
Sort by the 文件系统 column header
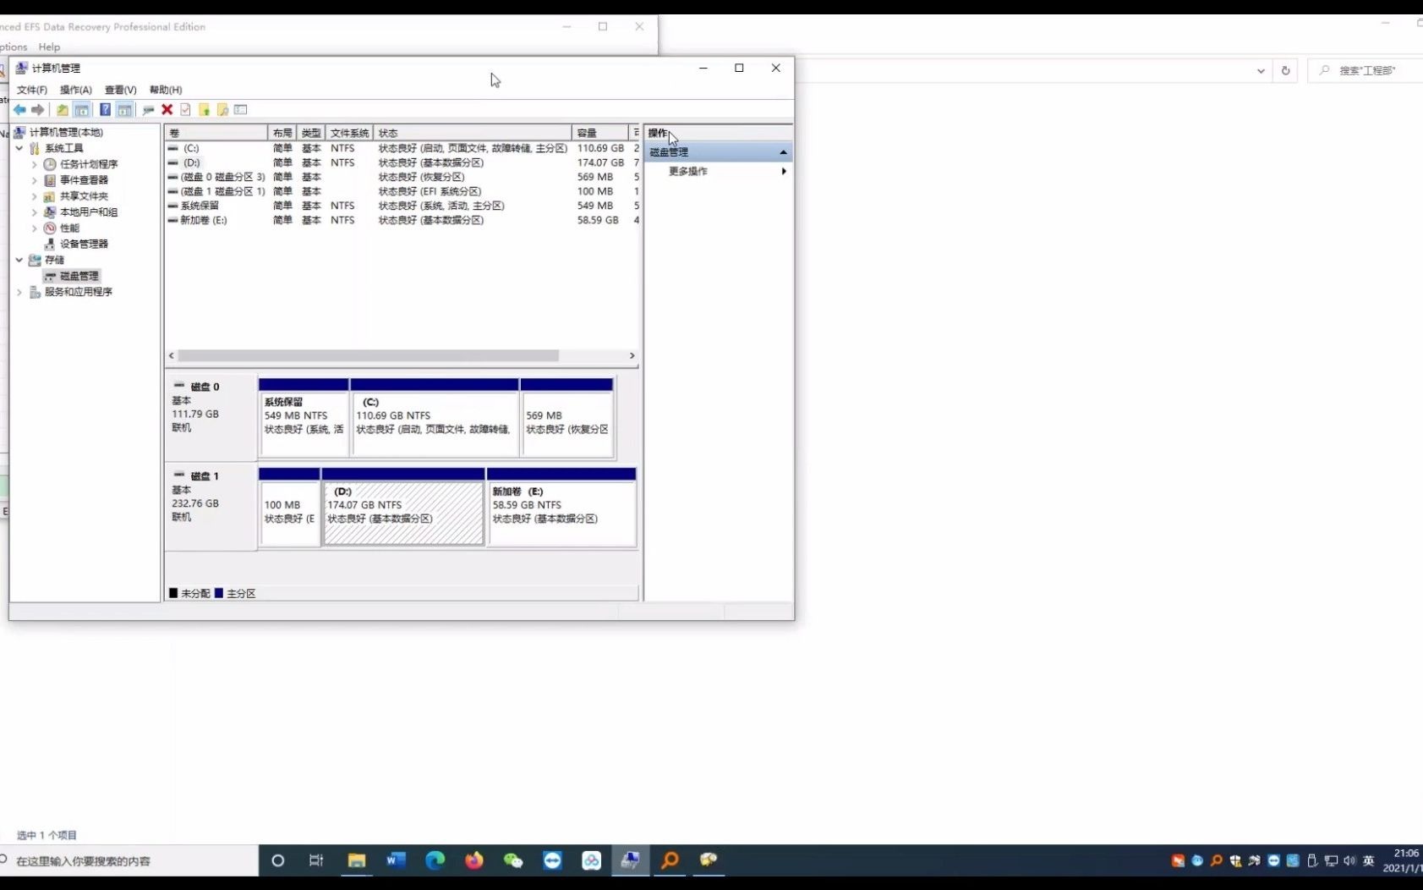point(349,133)
